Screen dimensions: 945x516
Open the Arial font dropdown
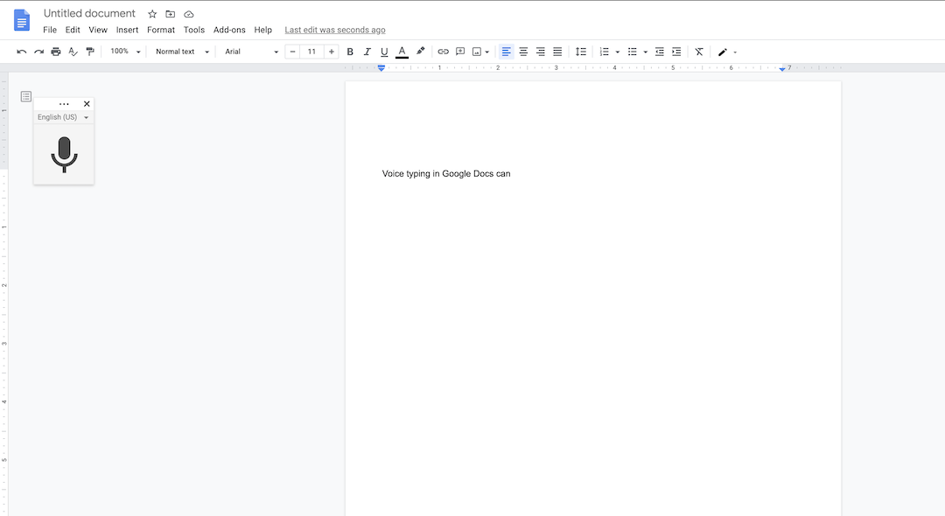click(251, 52)
